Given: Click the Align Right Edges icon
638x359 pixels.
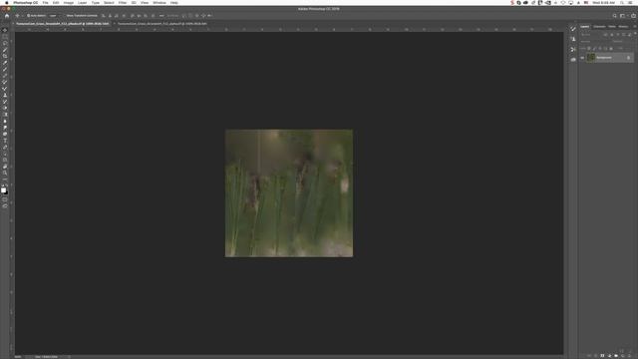Looking at the screenshot, I should pos(116,16).
